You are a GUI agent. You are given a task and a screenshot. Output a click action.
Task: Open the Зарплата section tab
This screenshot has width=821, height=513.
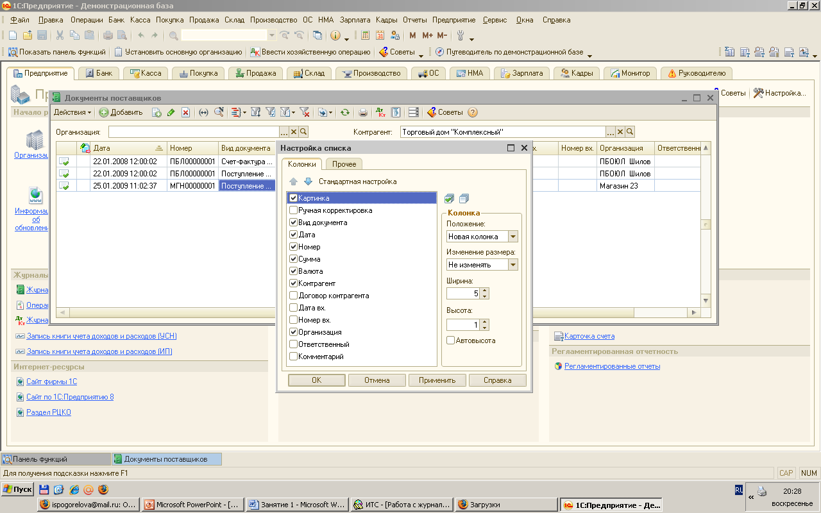click(x=522, y=73)
